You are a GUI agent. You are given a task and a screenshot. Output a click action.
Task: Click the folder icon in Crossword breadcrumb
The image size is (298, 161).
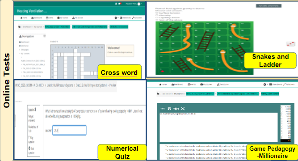click(x=19, y=27)
